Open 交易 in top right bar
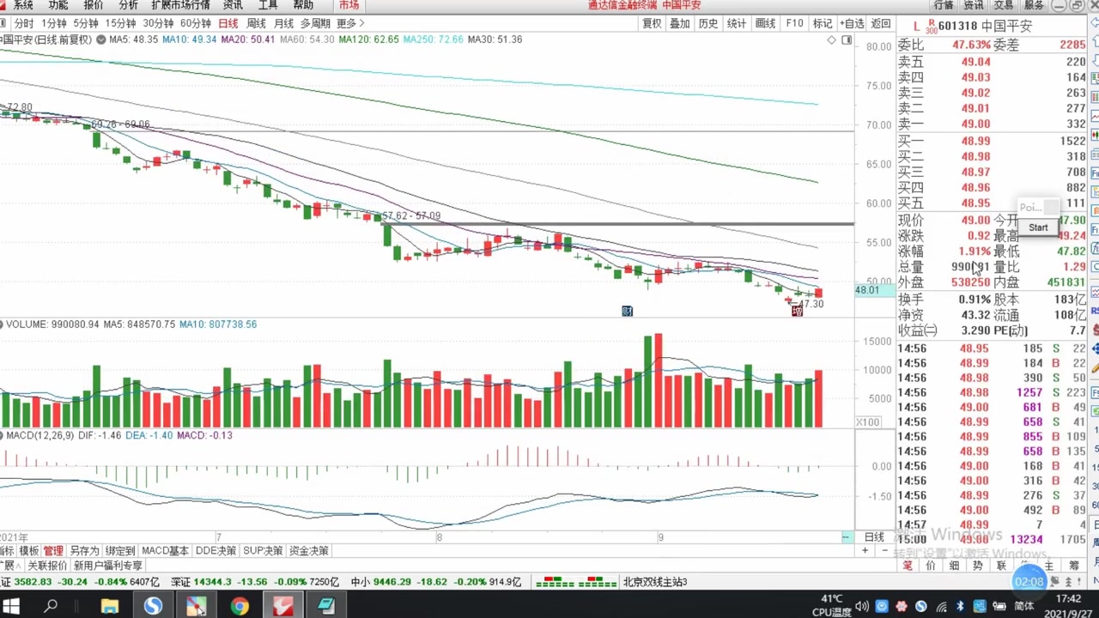 coord(1004,5)
